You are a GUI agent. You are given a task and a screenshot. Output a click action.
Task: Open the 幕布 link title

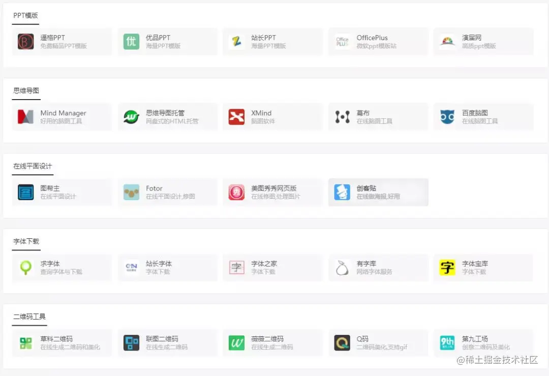point(363,113)
